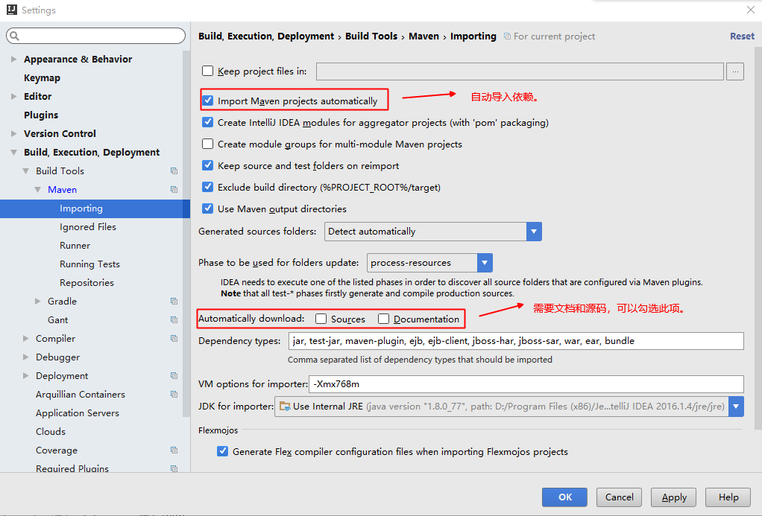The width and height of the screenshot is (762, 516).
Task: Click Dependency types text field
Action: point(516,341)
